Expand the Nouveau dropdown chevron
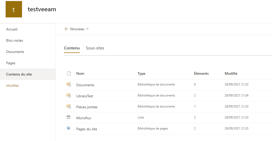The width and height of the screenshot is (272, 141). (x=88, y=29)
